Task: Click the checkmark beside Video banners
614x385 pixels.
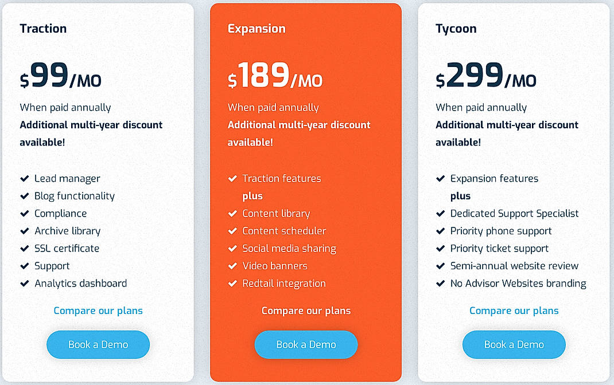Action: [234, 266]
